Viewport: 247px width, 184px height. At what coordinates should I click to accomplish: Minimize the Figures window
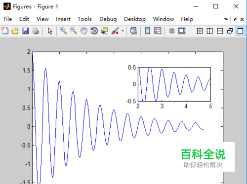pos(196,6)
